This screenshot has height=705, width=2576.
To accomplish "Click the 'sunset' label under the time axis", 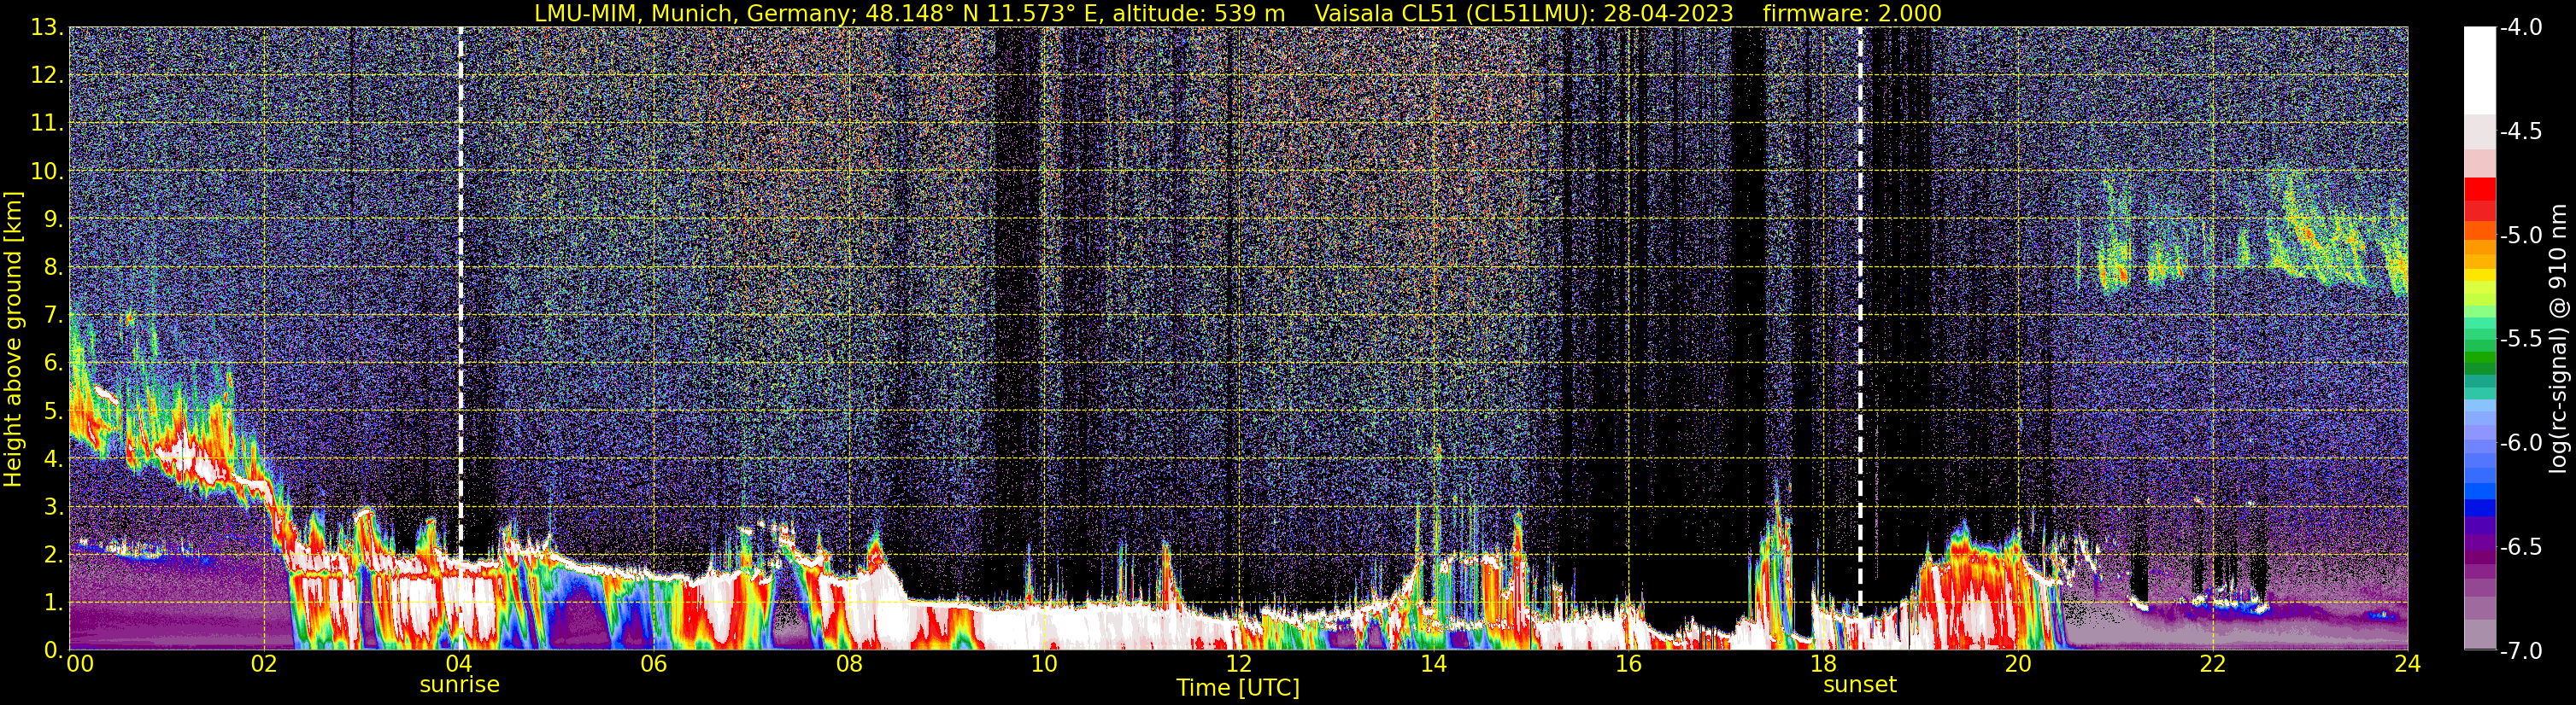I will (x=1859, y=684).
